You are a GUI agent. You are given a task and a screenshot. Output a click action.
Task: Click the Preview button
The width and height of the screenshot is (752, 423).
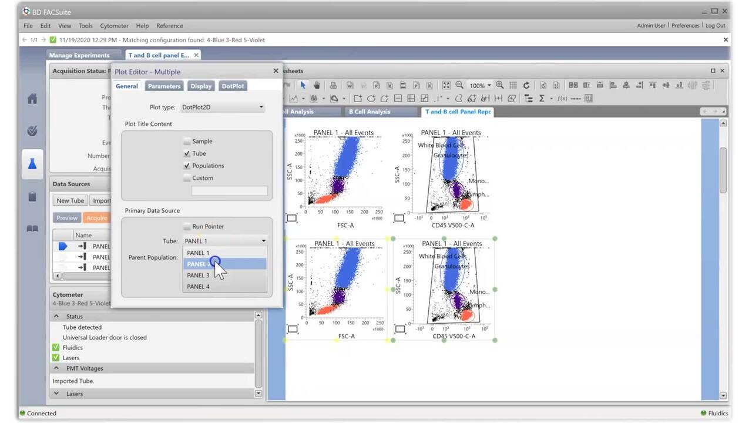point(66,218)
